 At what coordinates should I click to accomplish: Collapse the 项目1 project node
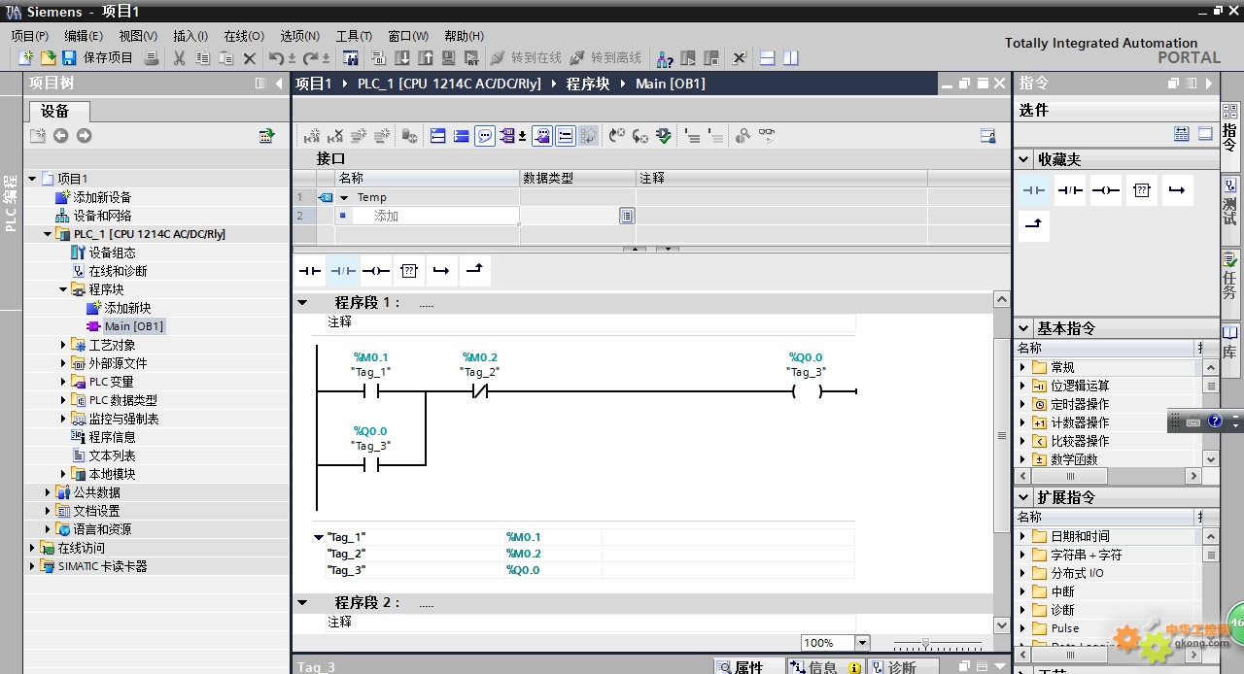[33, 179]
